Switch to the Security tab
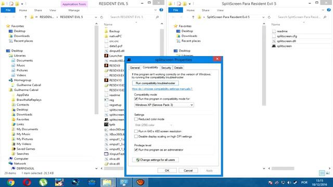 [x=166, y=68]
